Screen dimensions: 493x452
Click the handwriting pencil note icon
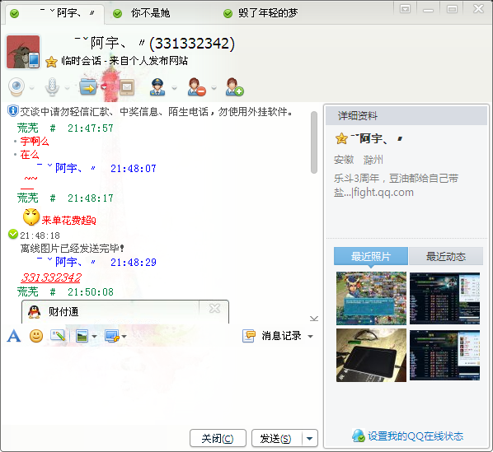click(58, 336)
